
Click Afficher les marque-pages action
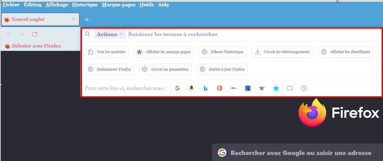[164, 52]
